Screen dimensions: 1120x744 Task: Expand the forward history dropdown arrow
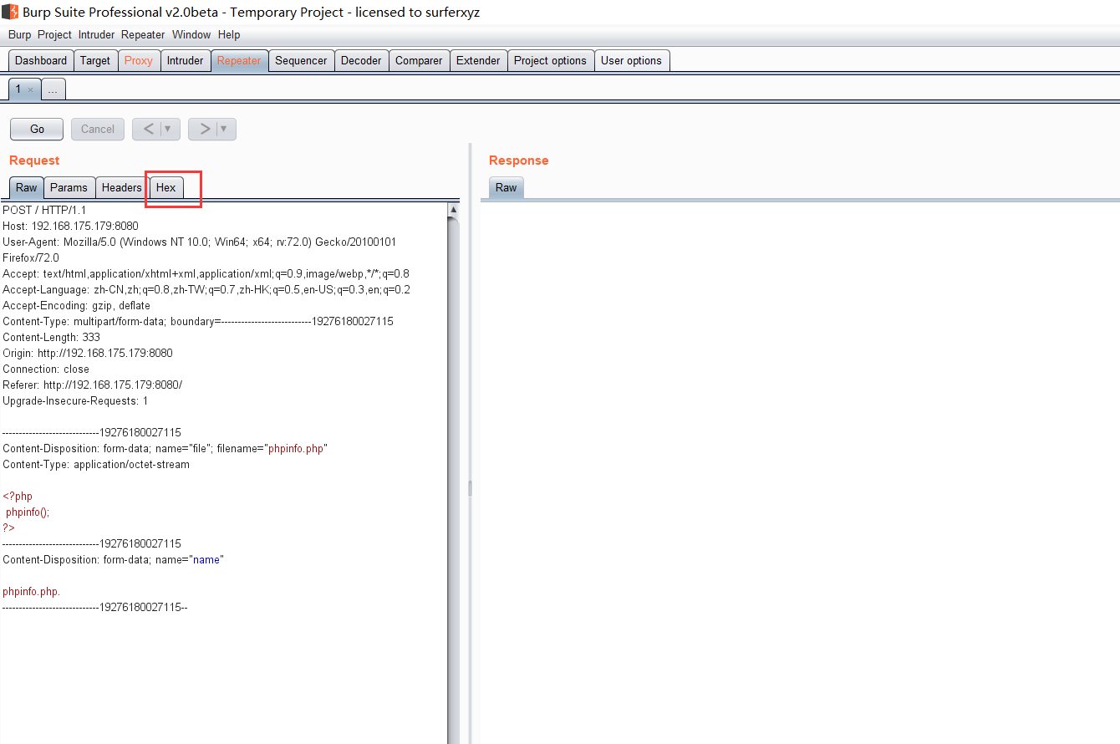226,129
